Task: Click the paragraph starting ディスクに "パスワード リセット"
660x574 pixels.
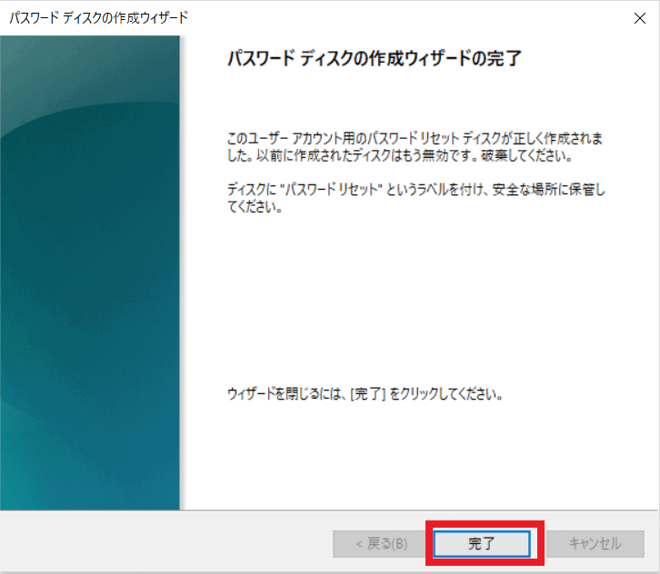Action: (x=416, y=198)
